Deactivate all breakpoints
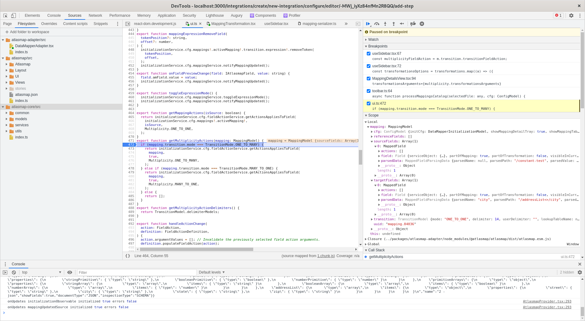 (413, 24)
